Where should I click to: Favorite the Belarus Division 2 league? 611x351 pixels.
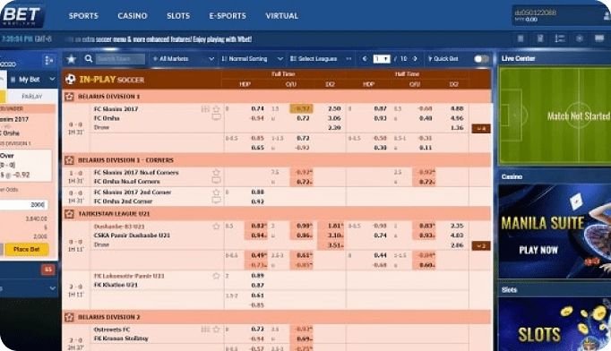coord(69,317)
